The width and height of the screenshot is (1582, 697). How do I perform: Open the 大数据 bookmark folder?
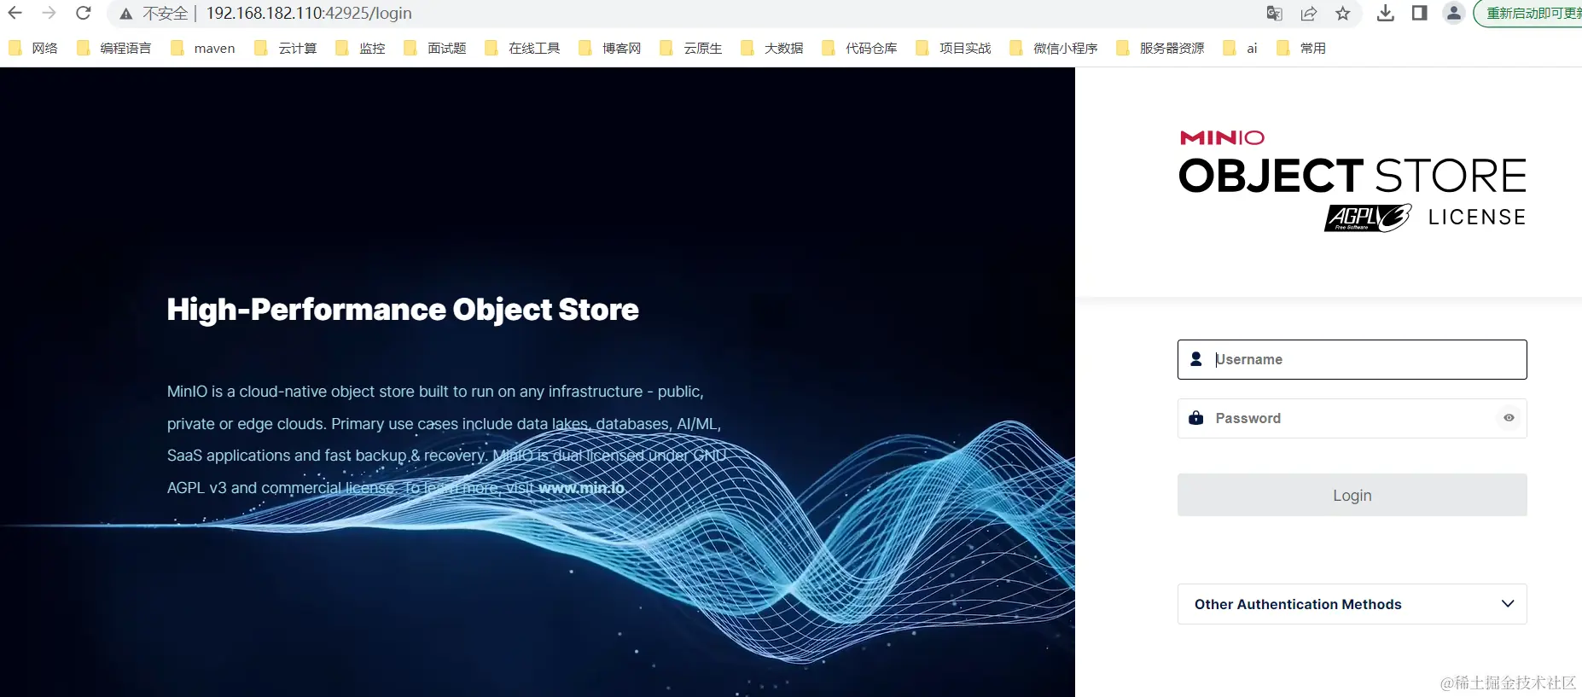[x=772, y=48]
